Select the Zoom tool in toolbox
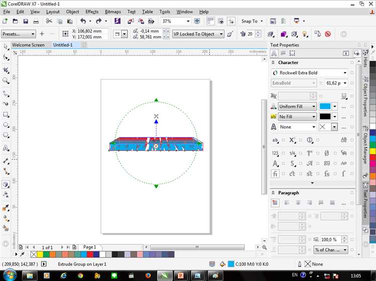 pyautogui.click(x=6, y=80)
